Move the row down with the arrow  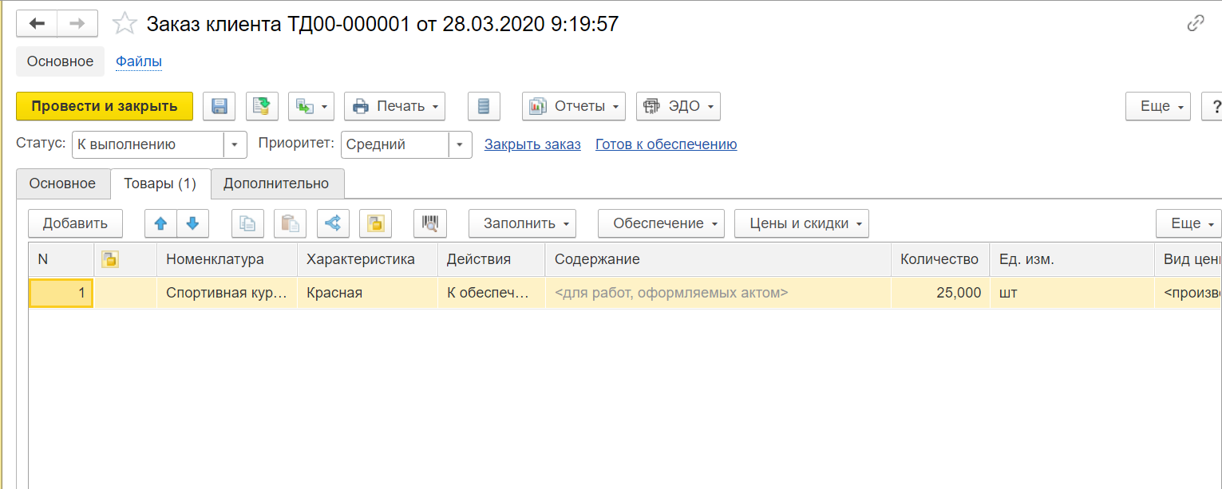(192, 223)
